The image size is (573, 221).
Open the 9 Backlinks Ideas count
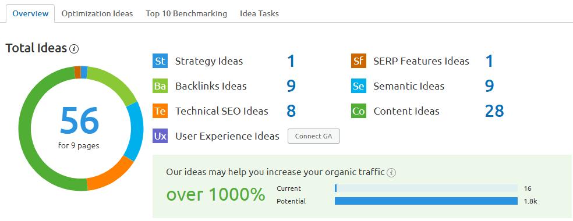[x=291, y=86]
